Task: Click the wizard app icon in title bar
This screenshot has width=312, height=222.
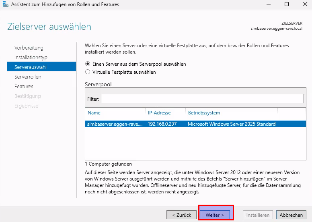Action: [x=5, y=4]
